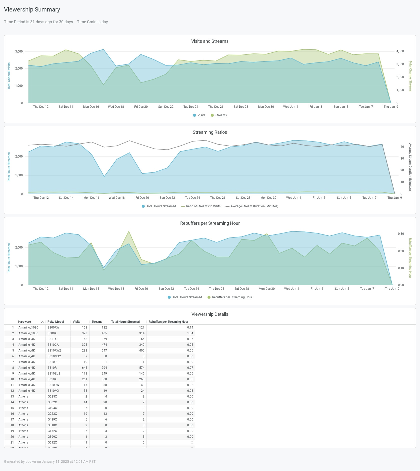Click Mon Dec-16 label in Visits chart
The height and width of the screenshot is (471, 420).
[x=91, y=107]
